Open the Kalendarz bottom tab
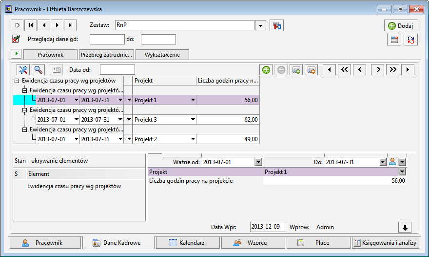The height and width of the screenshot is (257, 429). [187, 243]
